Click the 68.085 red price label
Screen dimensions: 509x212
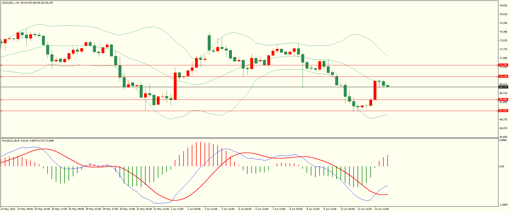click(x=503, y=100)
